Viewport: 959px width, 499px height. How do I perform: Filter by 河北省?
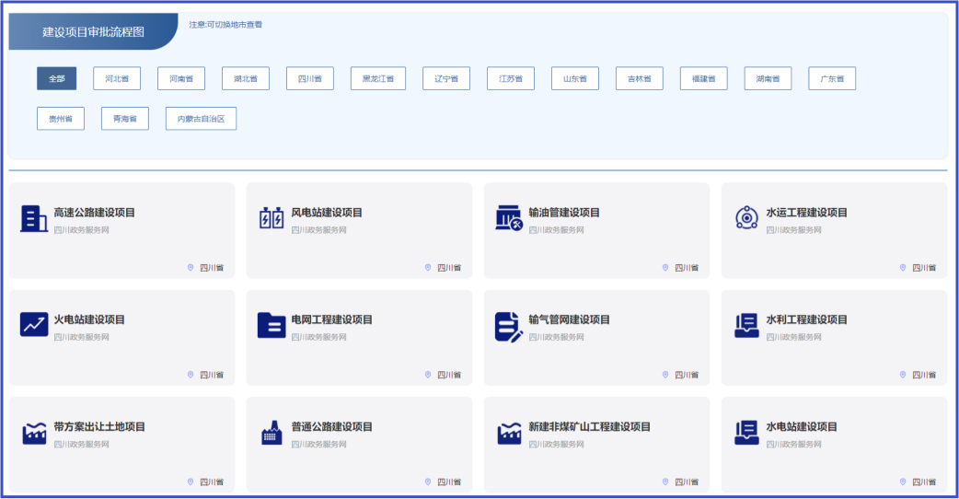click(x=117, y=78)
